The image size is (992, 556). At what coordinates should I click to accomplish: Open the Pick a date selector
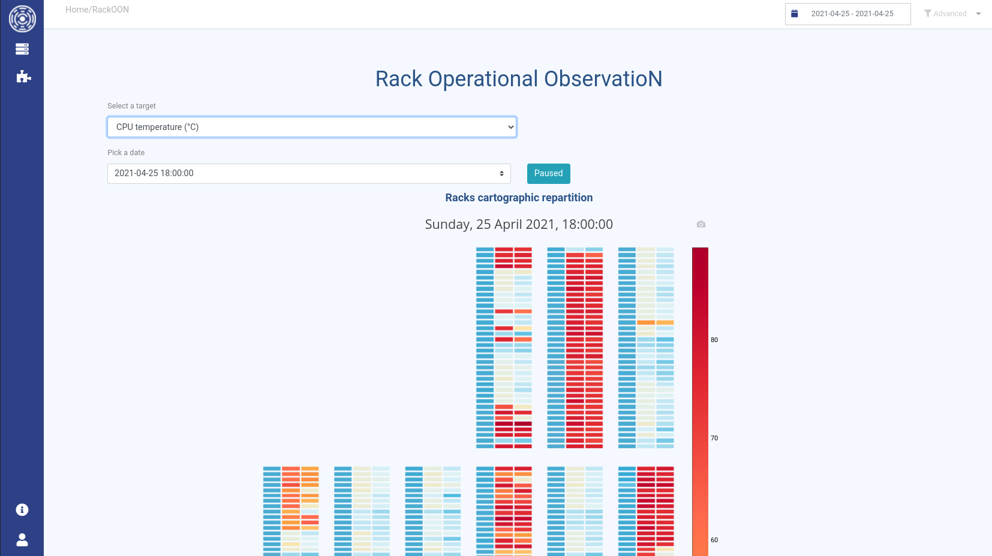pos(309,174)
